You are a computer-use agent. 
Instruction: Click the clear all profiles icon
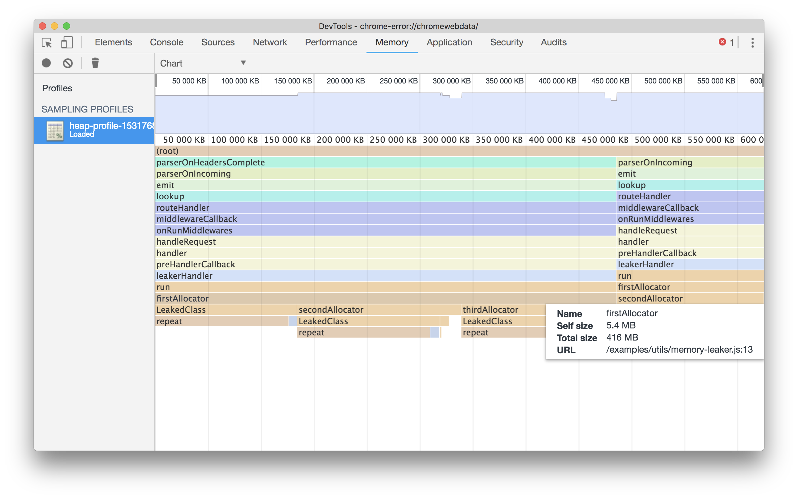[x=68, y=63]
